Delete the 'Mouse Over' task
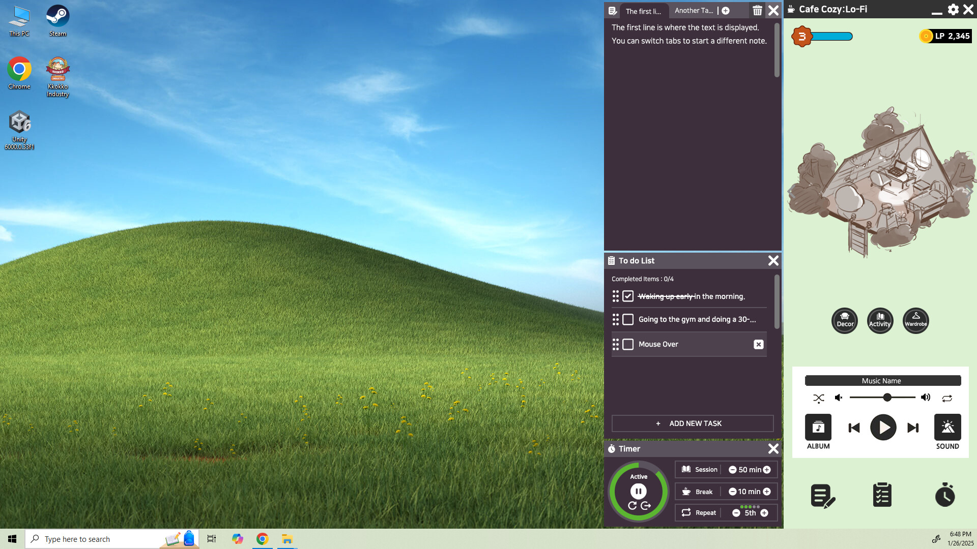Screen dimensions: 977x549 coord(758,345)
